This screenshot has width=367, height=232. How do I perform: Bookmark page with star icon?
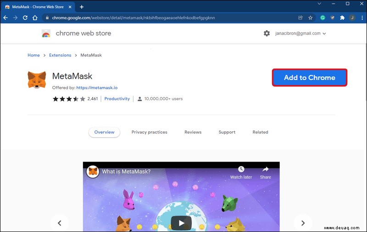coord(311,18)
